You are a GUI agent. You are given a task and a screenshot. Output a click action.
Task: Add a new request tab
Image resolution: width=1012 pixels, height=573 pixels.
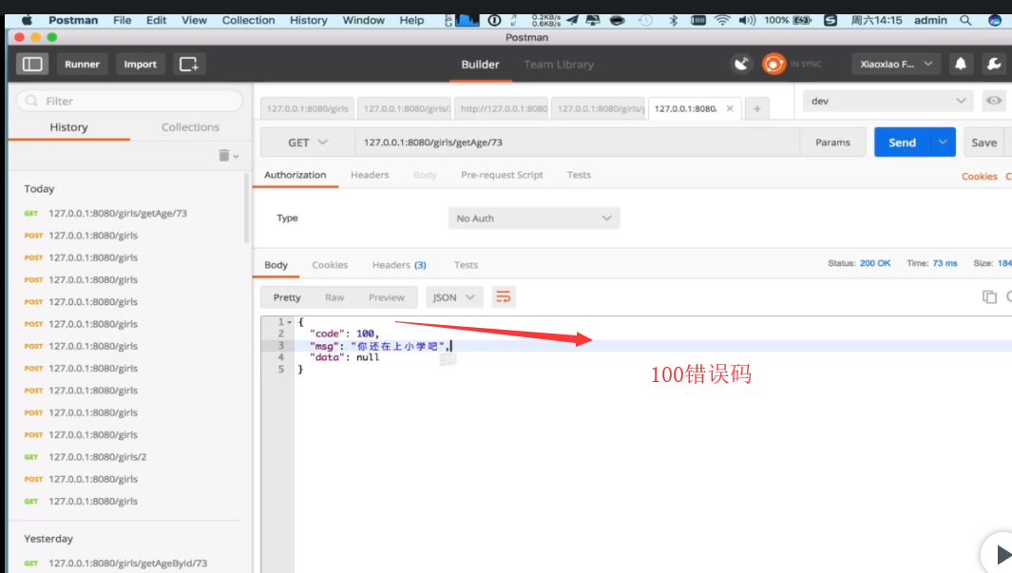(x=757, y=108)
